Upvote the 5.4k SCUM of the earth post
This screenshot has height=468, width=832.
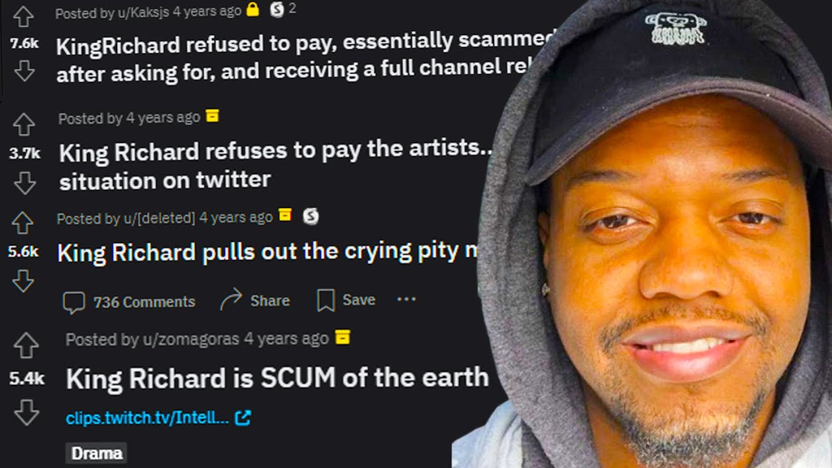tap(26, 346)
